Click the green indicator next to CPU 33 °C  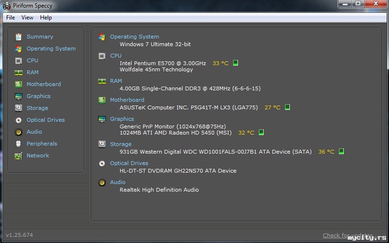[235, 63]
